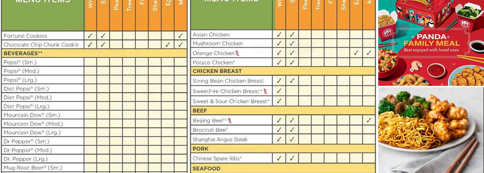Click the checkmark in the Sweet & Sour Chicken Breast row
The width and height of the screenshot is (484, 173).
click(279, 101)
